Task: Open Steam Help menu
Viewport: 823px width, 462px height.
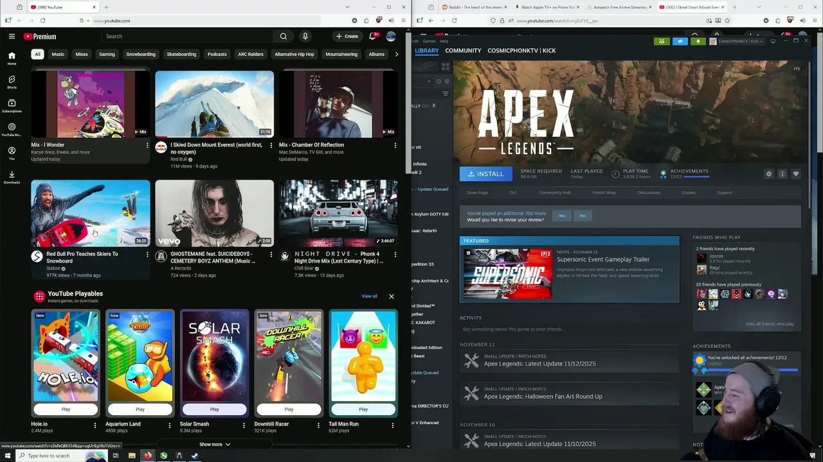Action: 444,41
